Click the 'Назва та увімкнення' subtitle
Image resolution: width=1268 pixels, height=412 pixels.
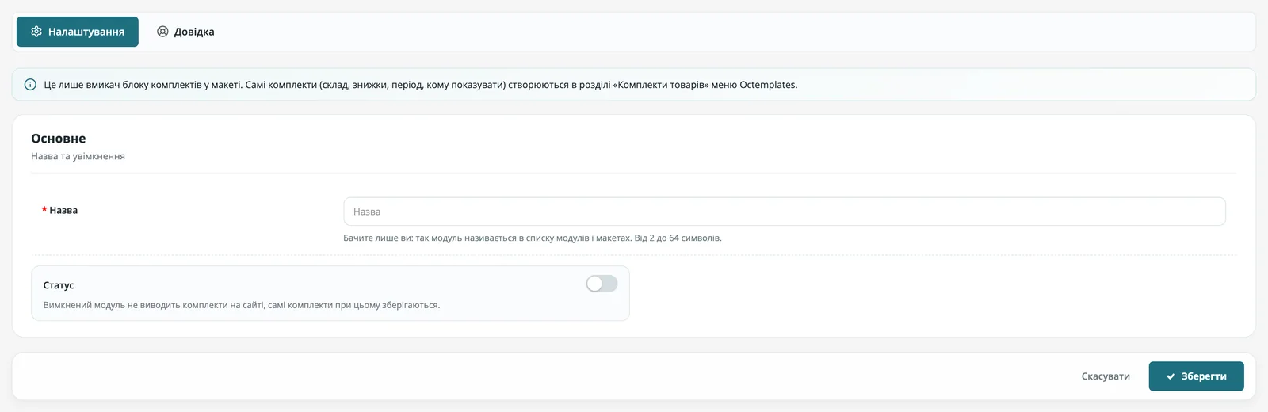coord(78,156)
